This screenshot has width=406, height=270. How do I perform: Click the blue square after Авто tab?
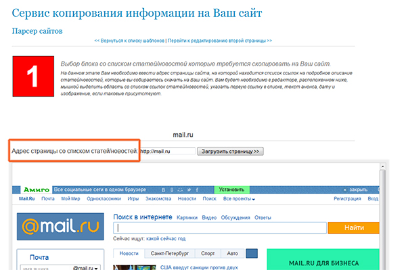point(252,254)
